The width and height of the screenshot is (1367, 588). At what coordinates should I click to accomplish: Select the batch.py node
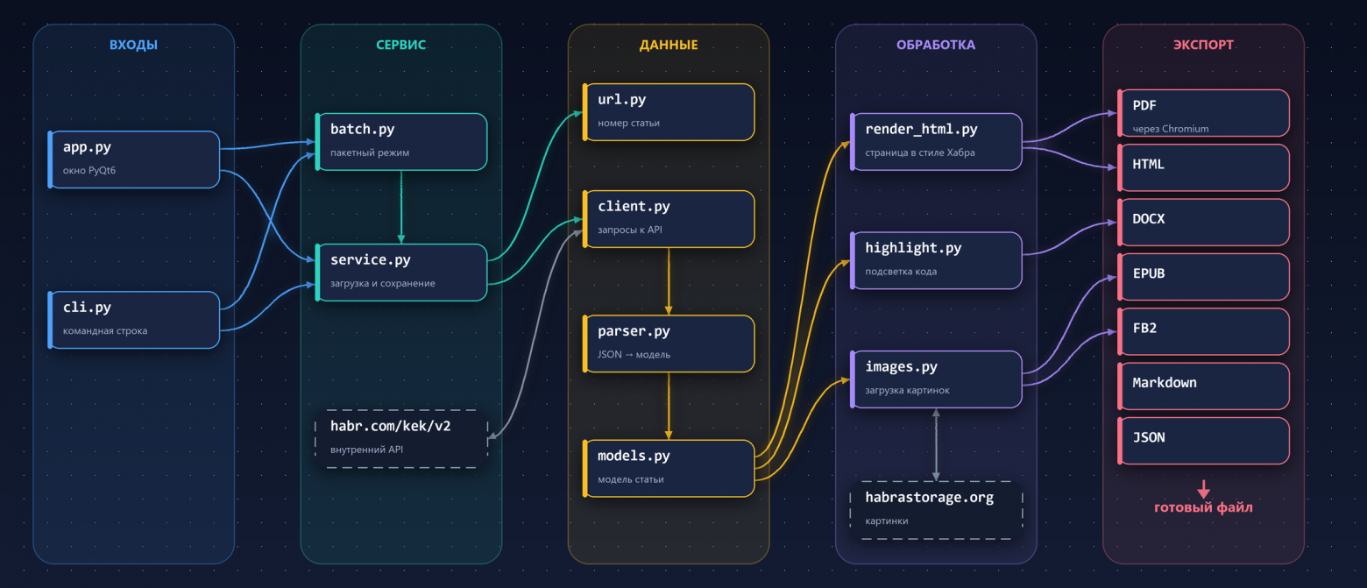402,141
